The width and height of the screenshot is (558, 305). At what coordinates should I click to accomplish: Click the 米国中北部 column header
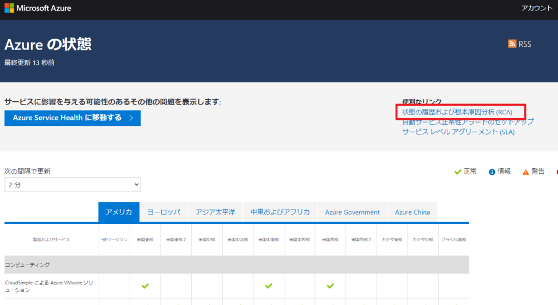pos(238,240)
